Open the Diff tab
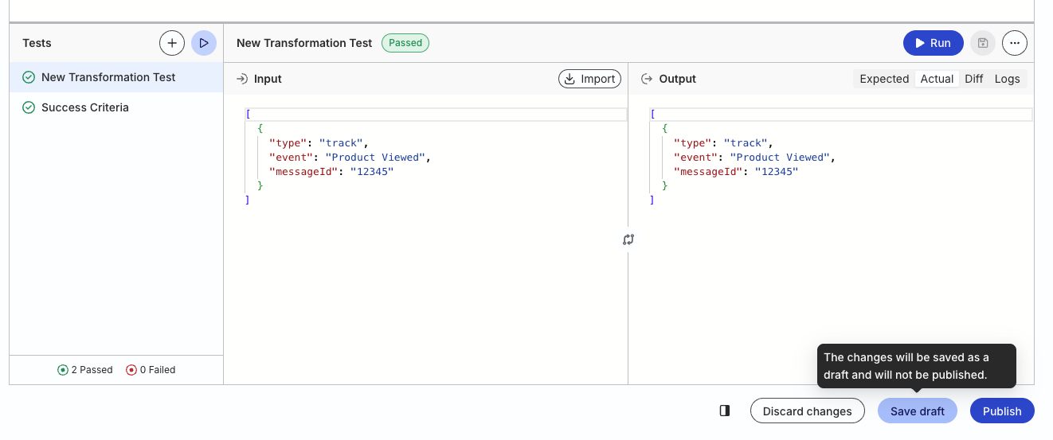 974,79
